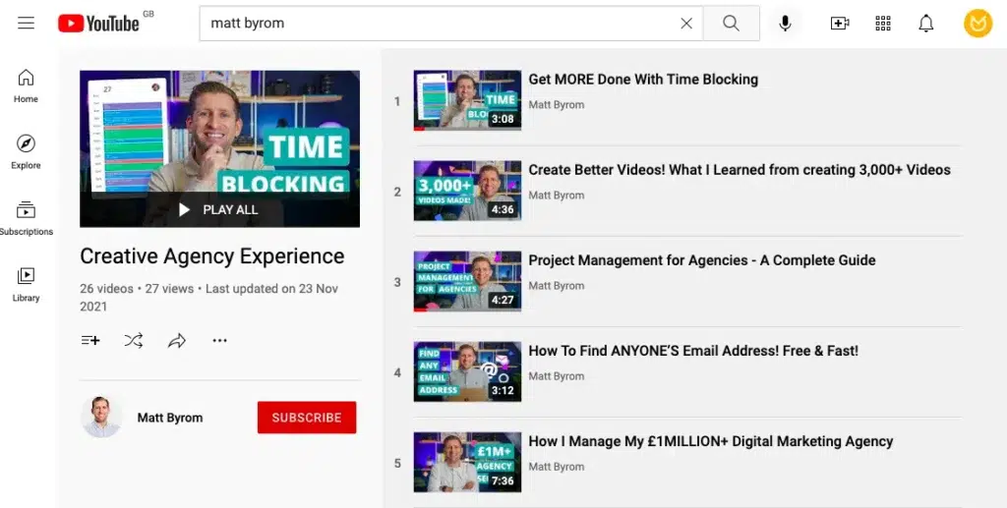This screenshot has width=1007, height=508.
Task: Subscribe to Matt Byrom channel
Action: (x=307, y=418)
